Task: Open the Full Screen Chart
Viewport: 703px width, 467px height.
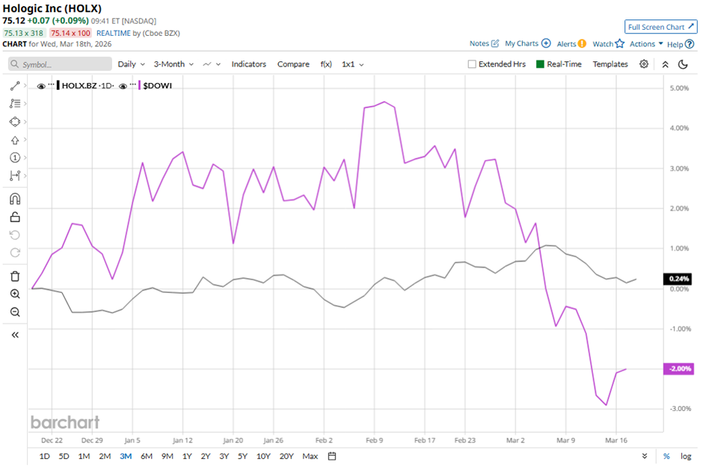Action: [661, 27]
